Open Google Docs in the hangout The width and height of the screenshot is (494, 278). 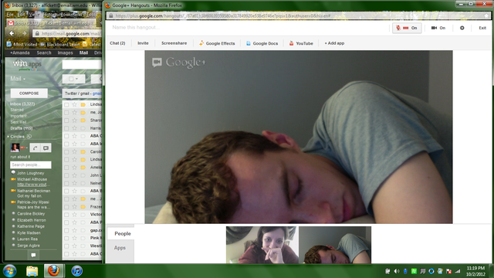coord(262,43)
